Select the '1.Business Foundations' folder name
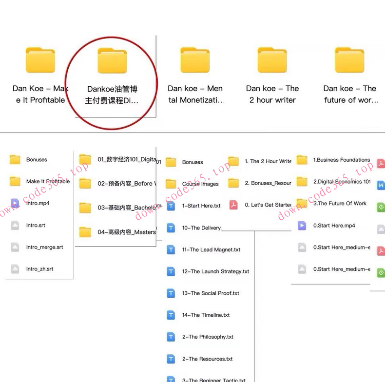Viewport: 385px width, 382px height. [342, 160]
